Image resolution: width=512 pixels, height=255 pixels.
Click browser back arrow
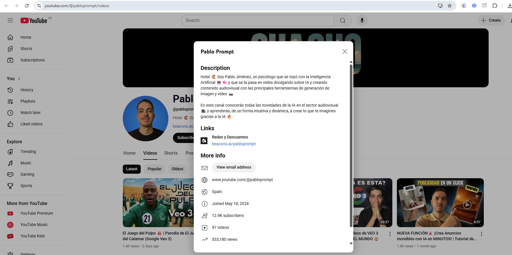(6, 6)
